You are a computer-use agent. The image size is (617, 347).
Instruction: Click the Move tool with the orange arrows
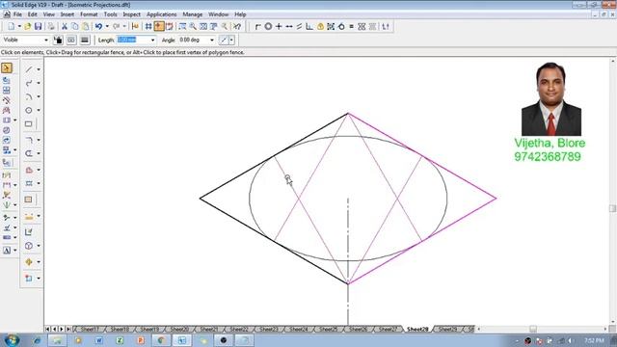[29, 261]
